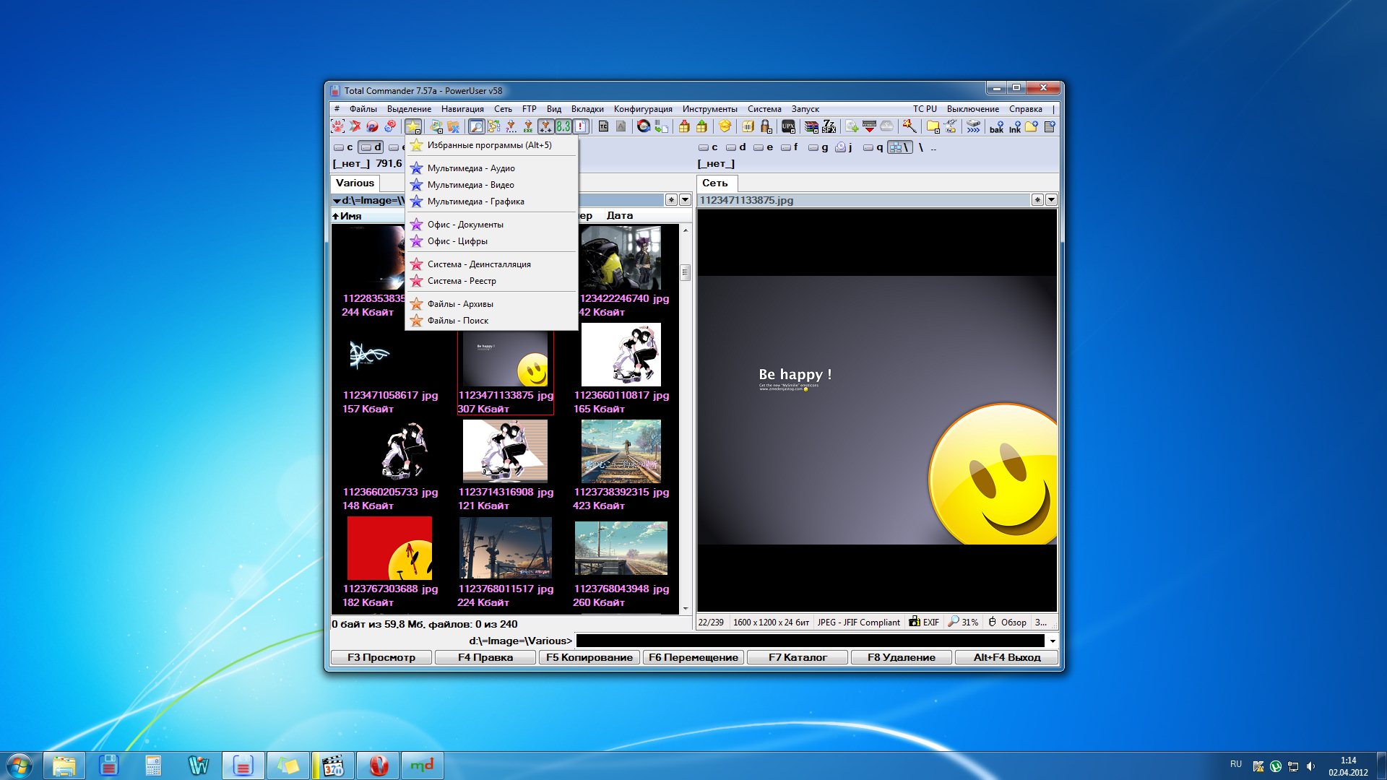
Task: Open the padlock icon dropdown arrow
Action: tap(770, 131)
